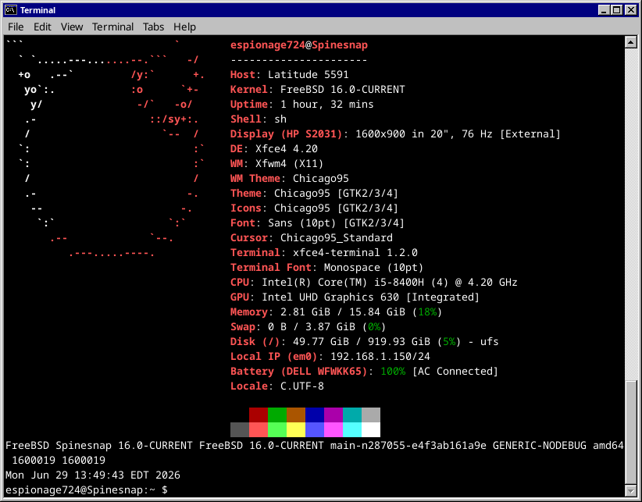This screenshot has height=502, width=642.
Task: Click the brown-orange color block
Action: tap(296, 415)
